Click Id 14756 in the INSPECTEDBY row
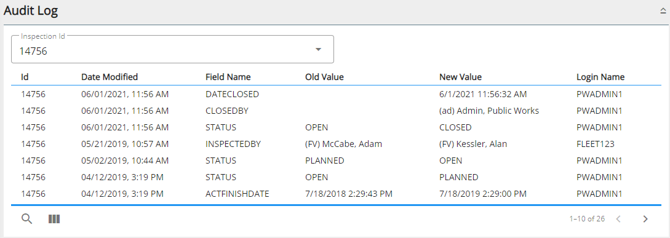 click(x=33, y=144)
